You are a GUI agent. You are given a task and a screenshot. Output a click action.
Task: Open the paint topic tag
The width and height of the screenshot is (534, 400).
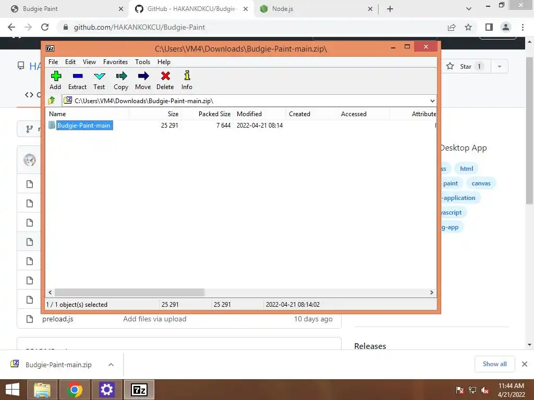click(x=450, y=183)
